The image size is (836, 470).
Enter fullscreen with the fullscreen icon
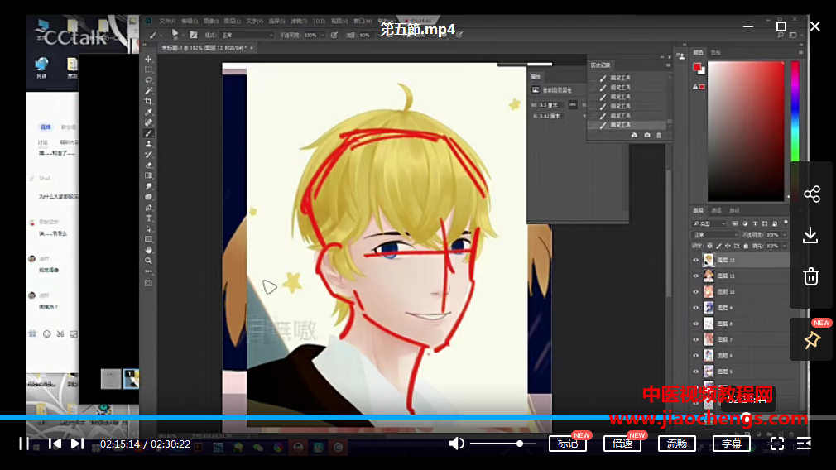[x=777, y=444]
